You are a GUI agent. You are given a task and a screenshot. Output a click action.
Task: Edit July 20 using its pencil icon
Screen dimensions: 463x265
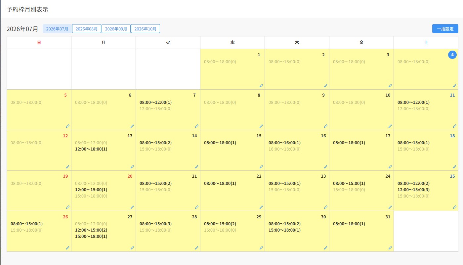[x=132, y=207]
